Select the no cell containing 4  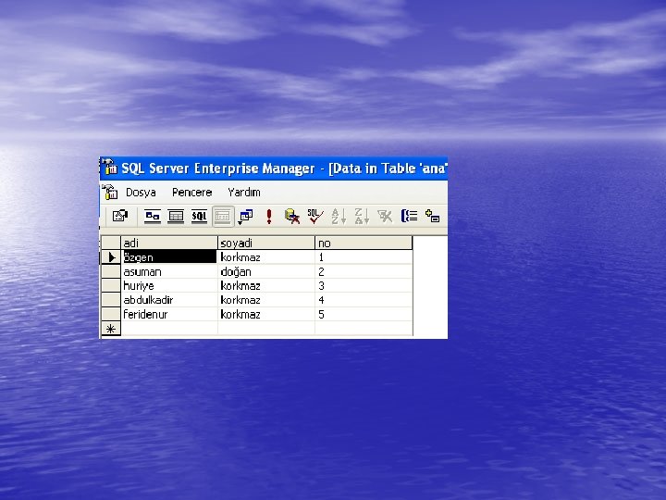(364, 300)
